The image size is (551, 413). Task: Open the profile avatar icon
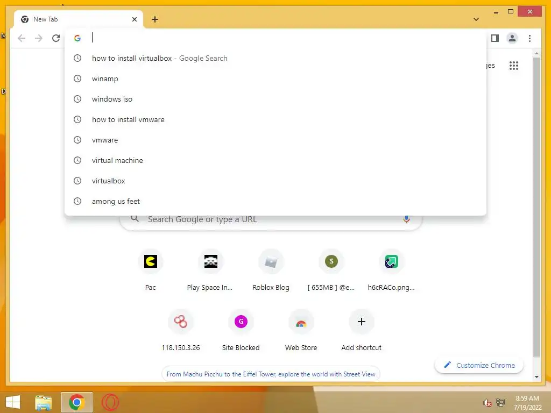(x=512, y=38)
